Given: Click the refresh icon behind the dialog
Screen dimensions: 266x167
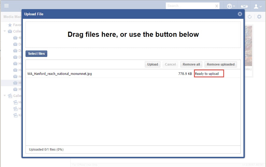Looking at the screenshot, I should coord(250,17).
